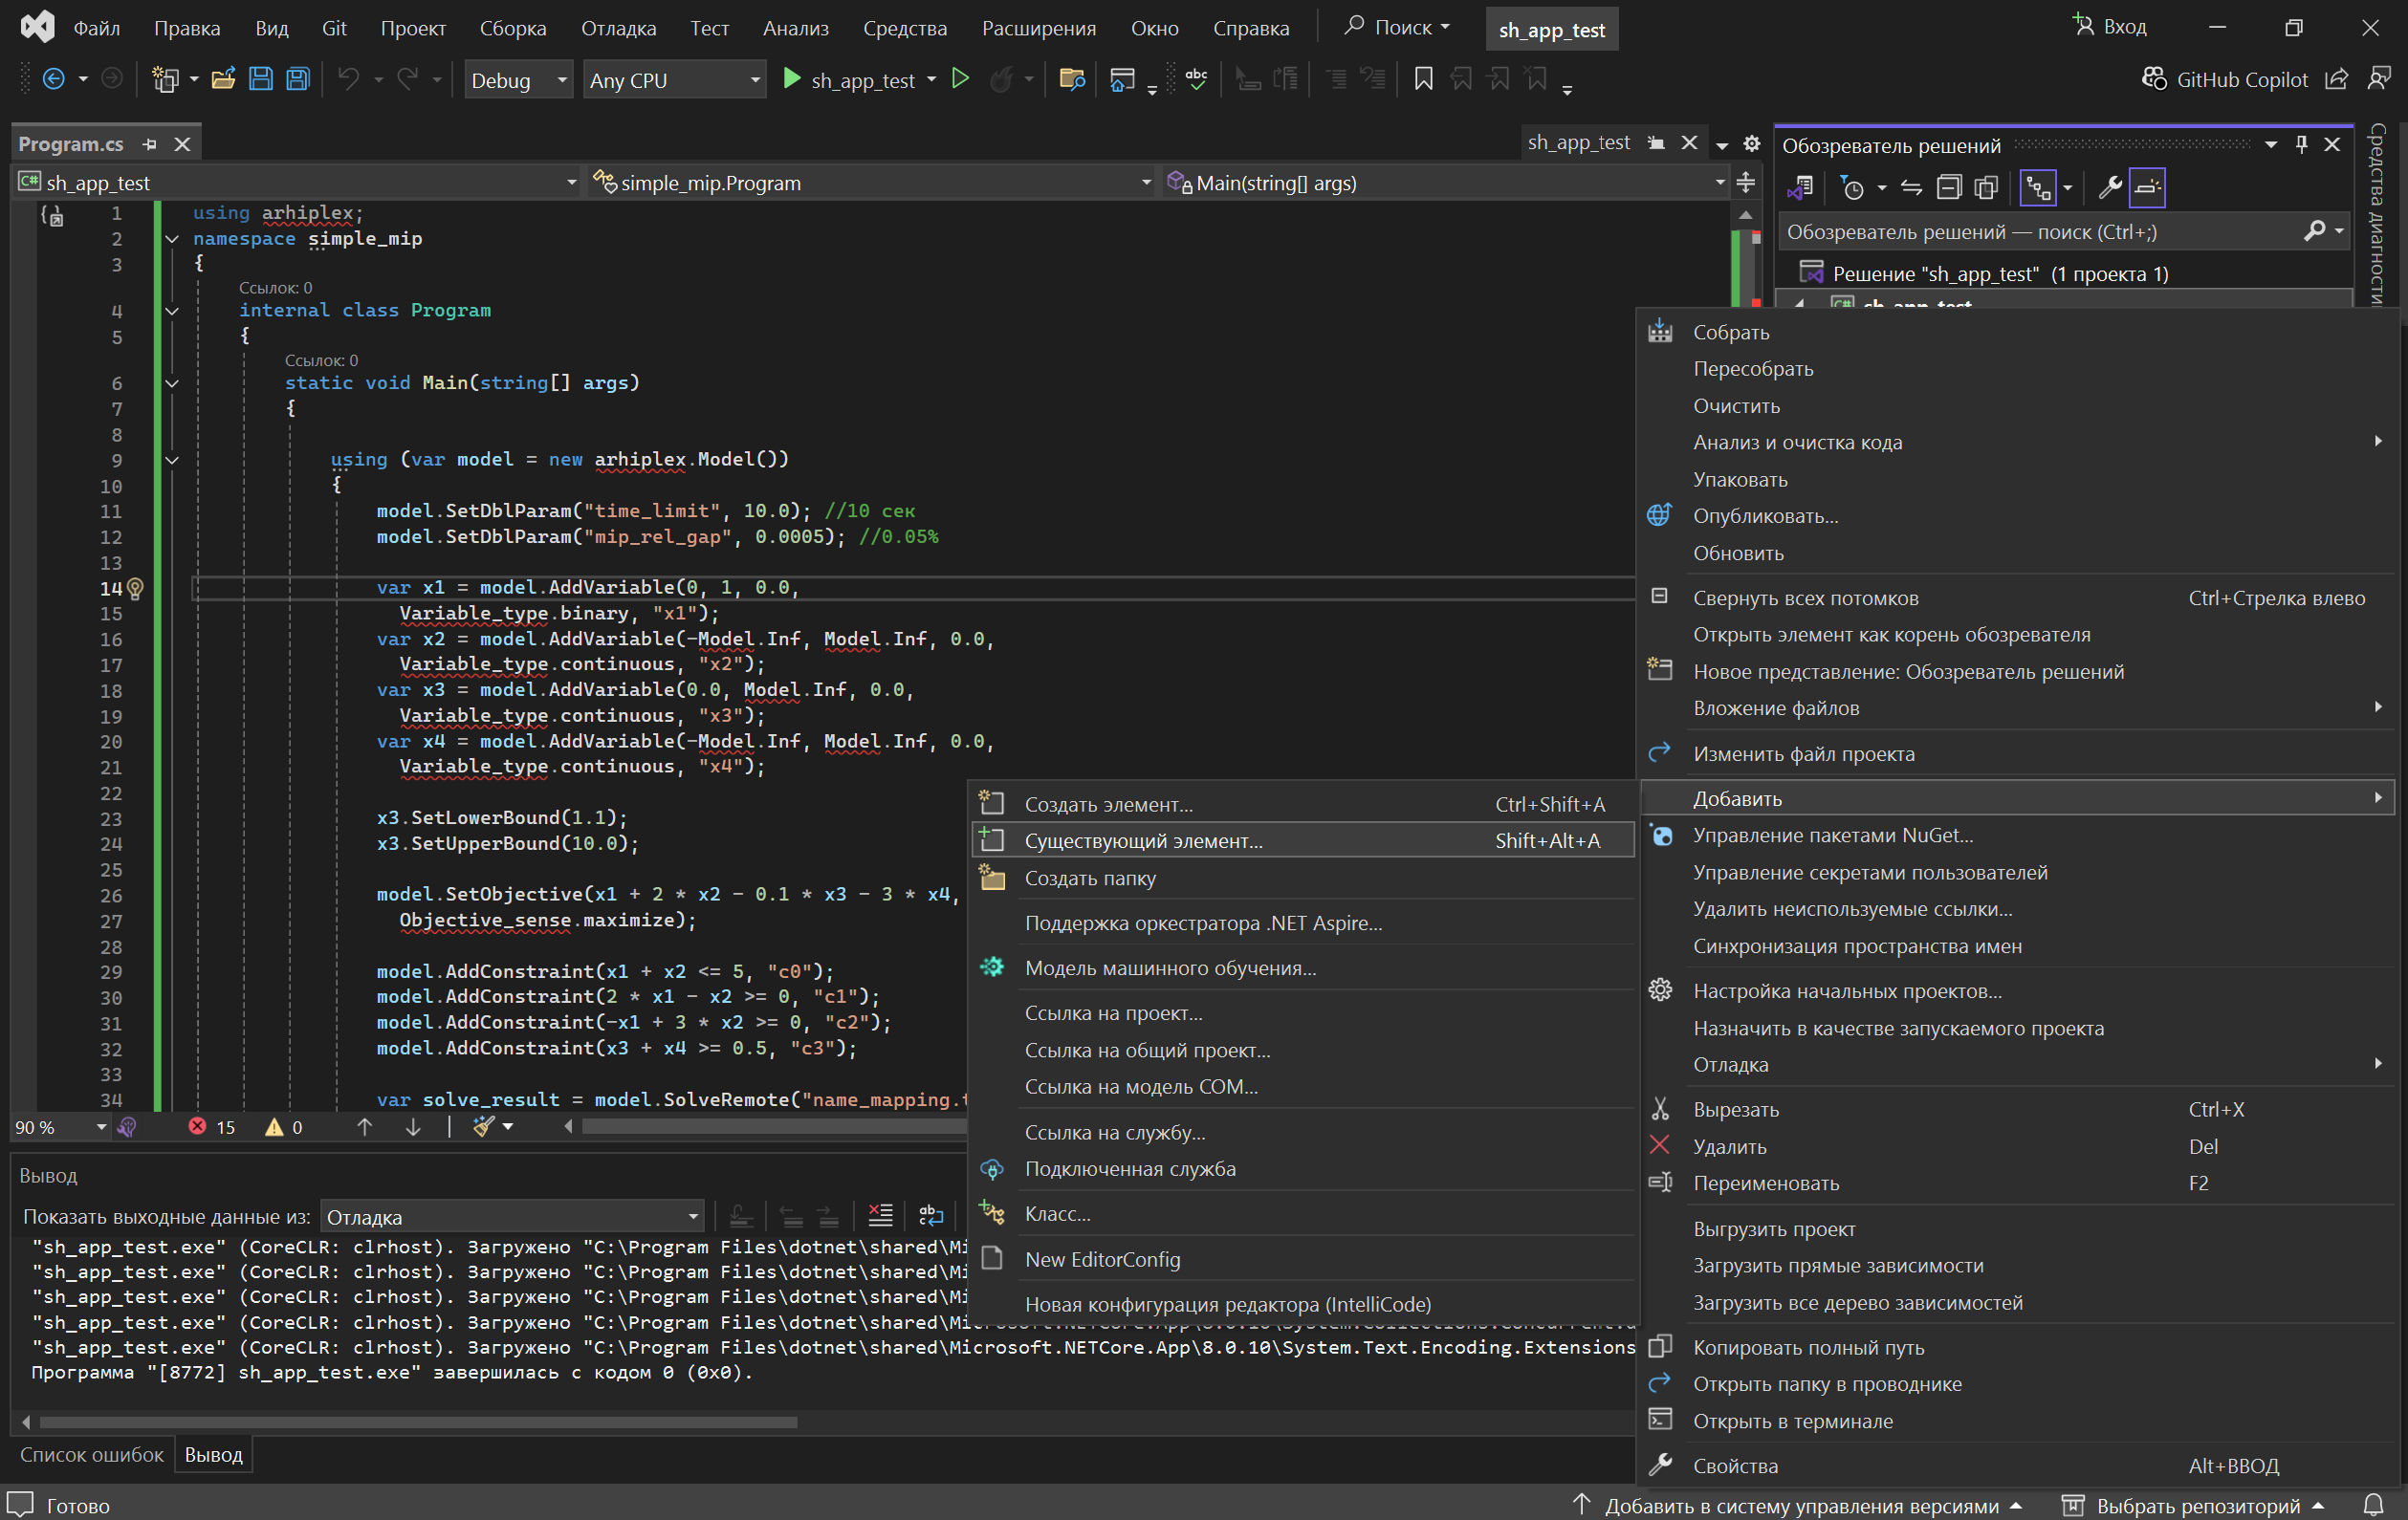Viewport: 2408px width, 1520px height.
Task: Toggle the file nesting view button
Action: coord(2038,188)
